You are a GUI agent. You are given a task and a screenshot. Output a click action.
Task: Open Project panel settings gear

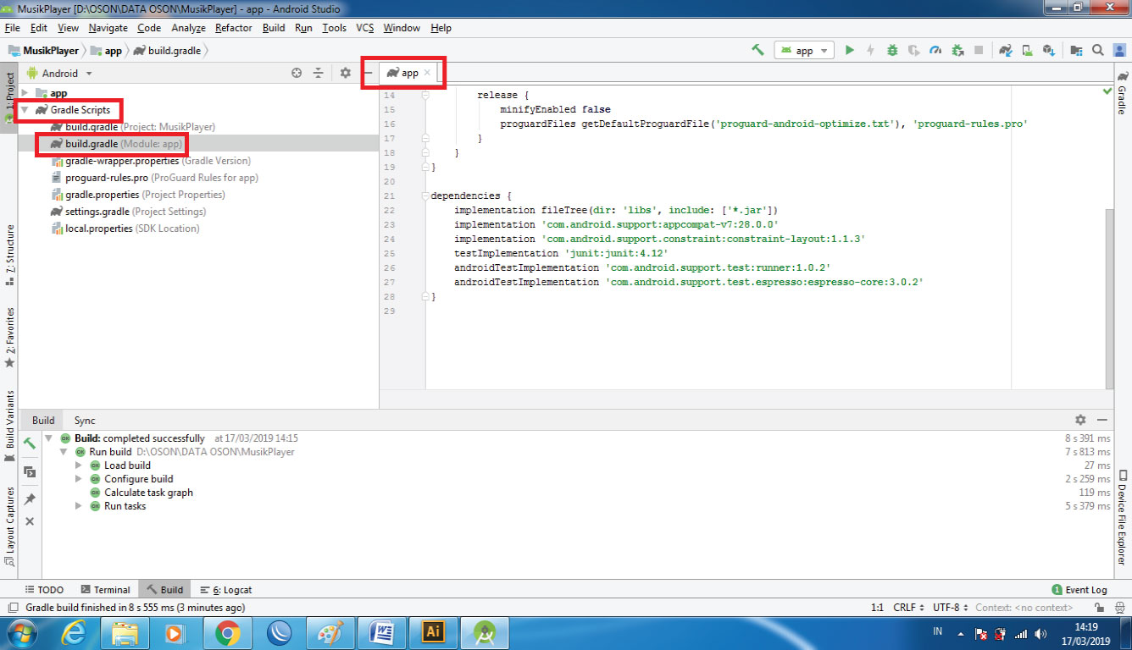click(x=345, y=73)
